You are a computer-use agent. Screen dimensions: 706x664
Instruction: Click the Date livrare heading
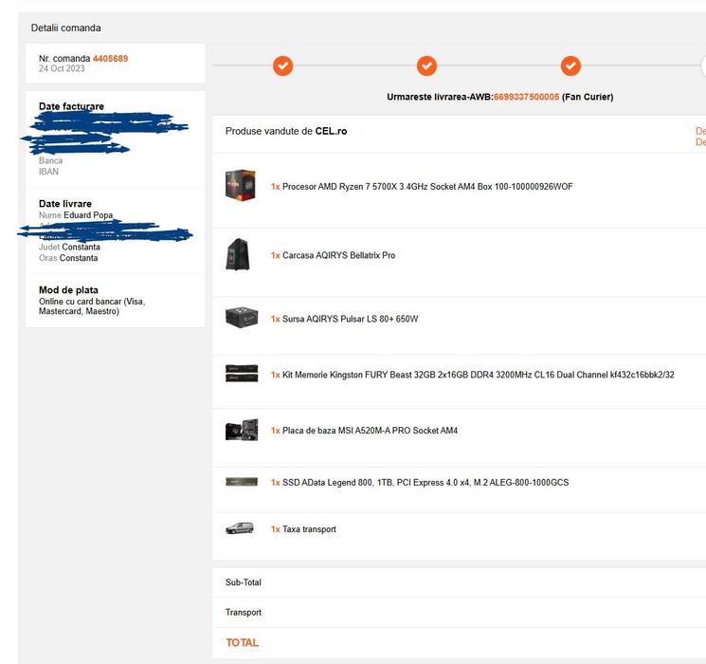coord(64,204)
